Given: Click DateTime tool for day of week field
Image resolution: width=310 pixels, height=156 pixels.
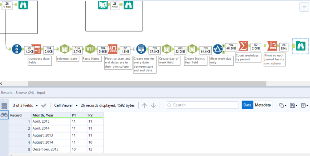Looking at the screenshot, I should pos(167,49).
